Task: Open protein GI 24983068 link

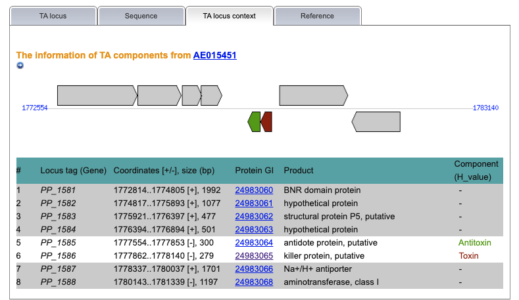Action: tap(254, 282)
